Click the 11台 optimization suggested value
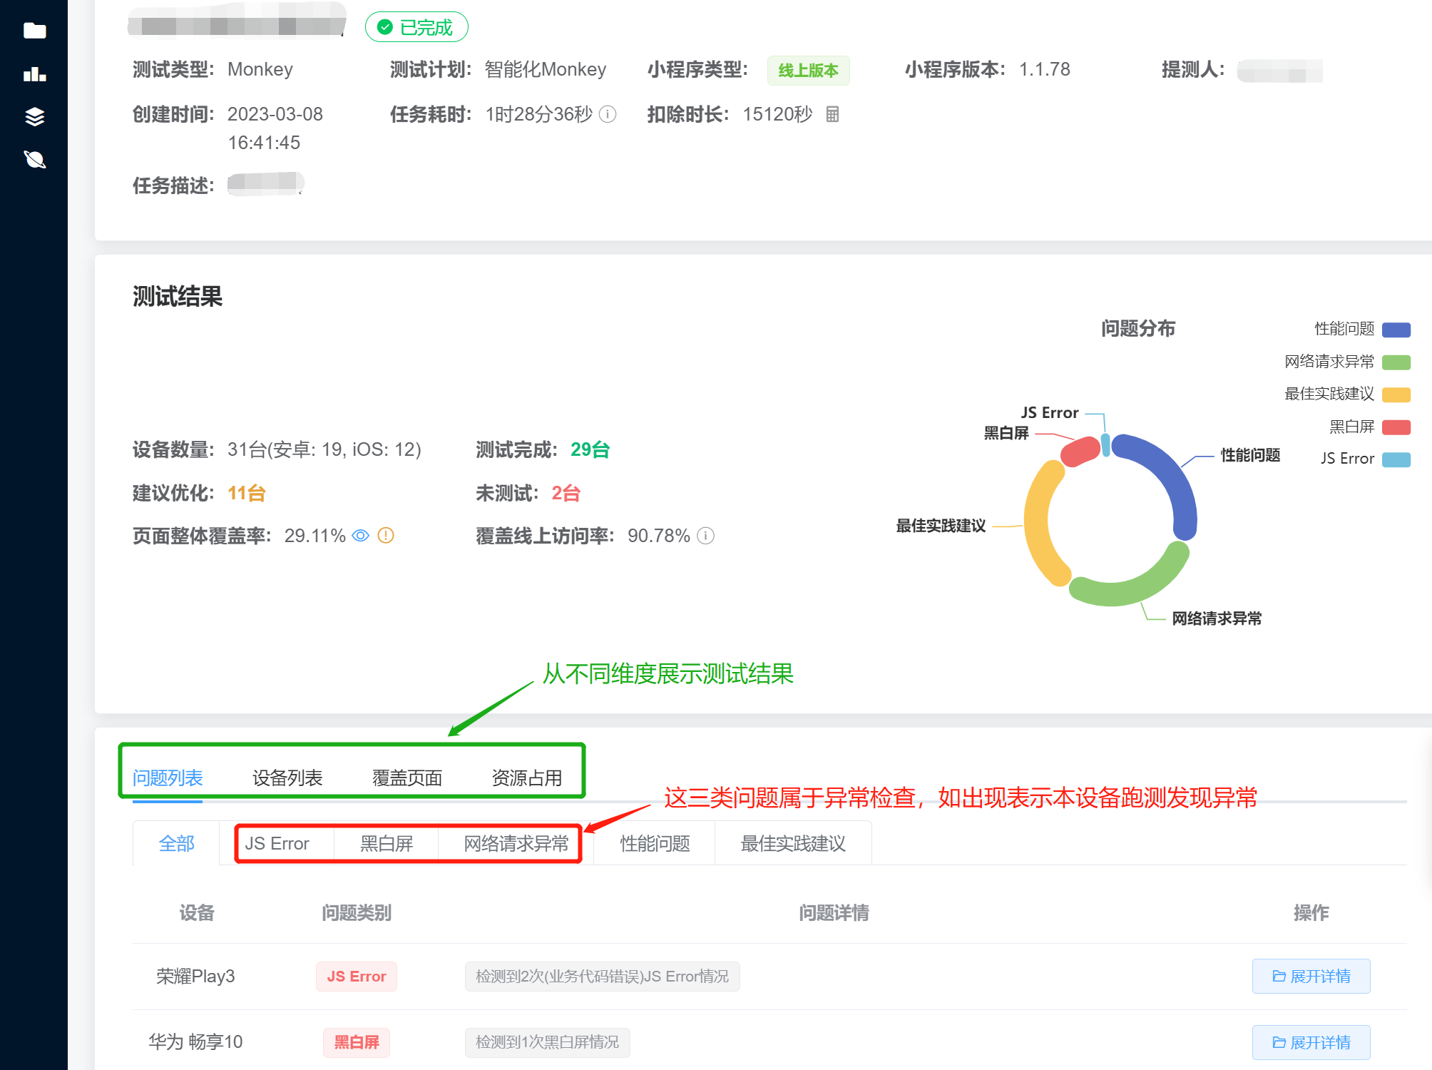Screen dimensions: 1432x1070 click(x=247, y=493)
